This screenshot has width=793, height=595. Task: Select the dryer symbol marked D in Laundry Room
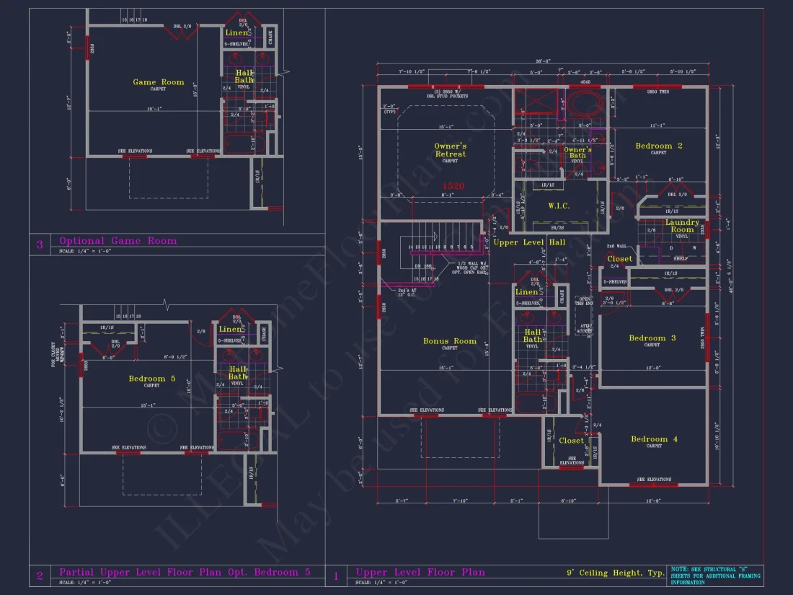(671, 248)
